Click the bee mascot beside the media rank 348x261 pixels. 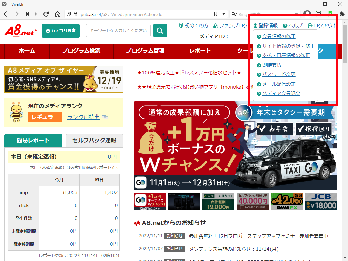click(16, 112)
